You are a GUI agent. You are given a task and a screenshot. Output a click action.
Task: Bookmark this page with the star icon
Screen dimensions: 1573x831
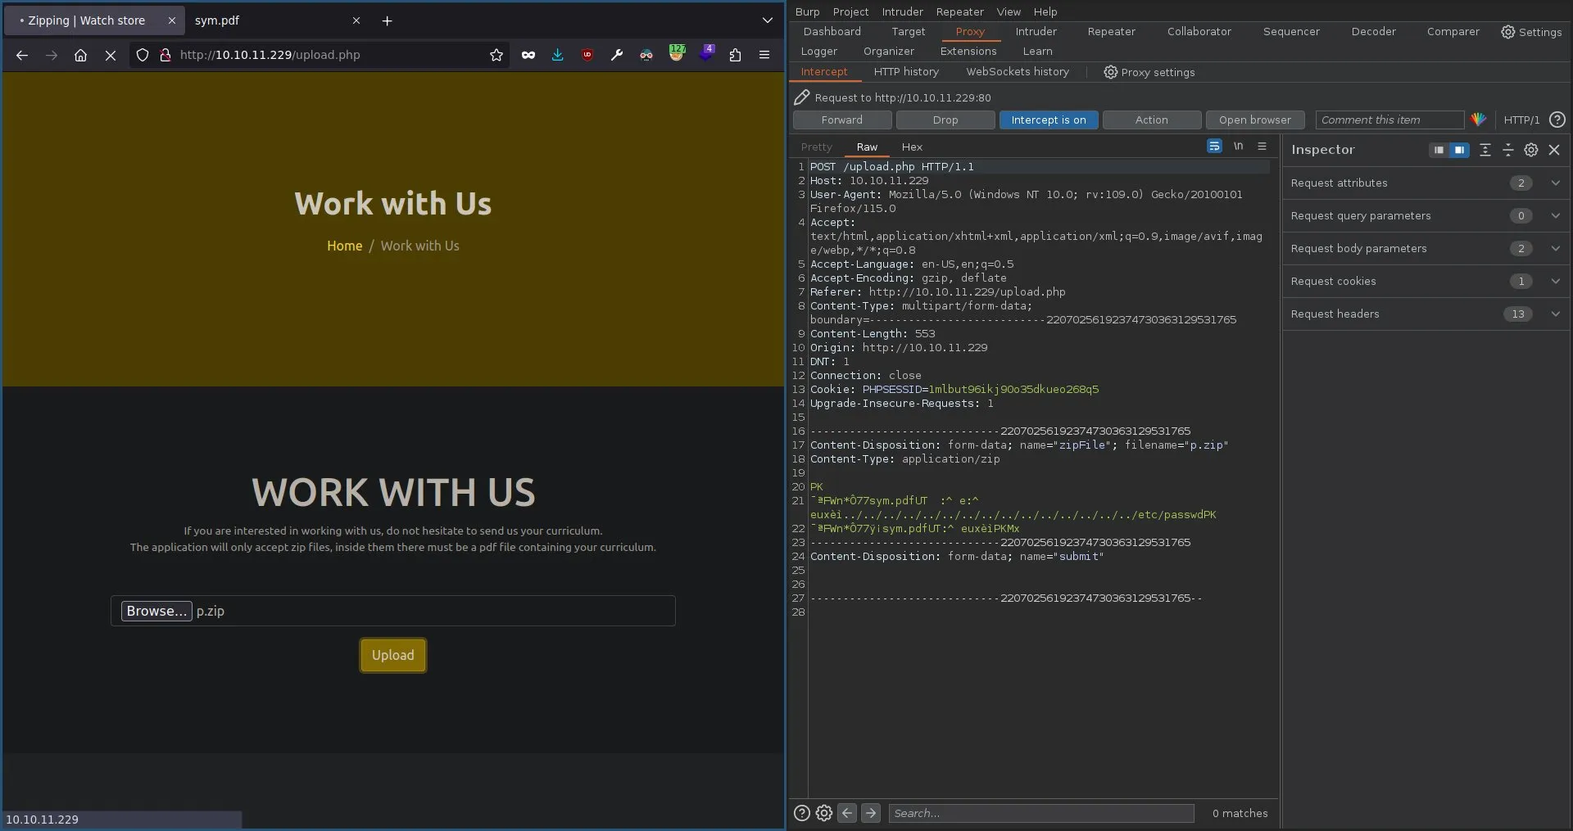[496, 55]
